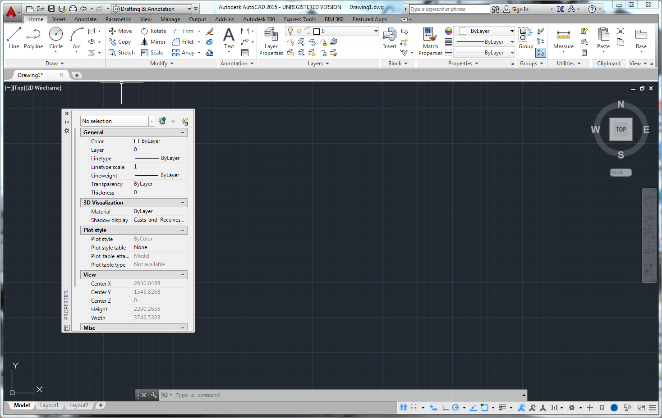The image size is (662, 418).
Task: Open the workspace Drafting & Annotation dropdown
Action: coord(152,9)
